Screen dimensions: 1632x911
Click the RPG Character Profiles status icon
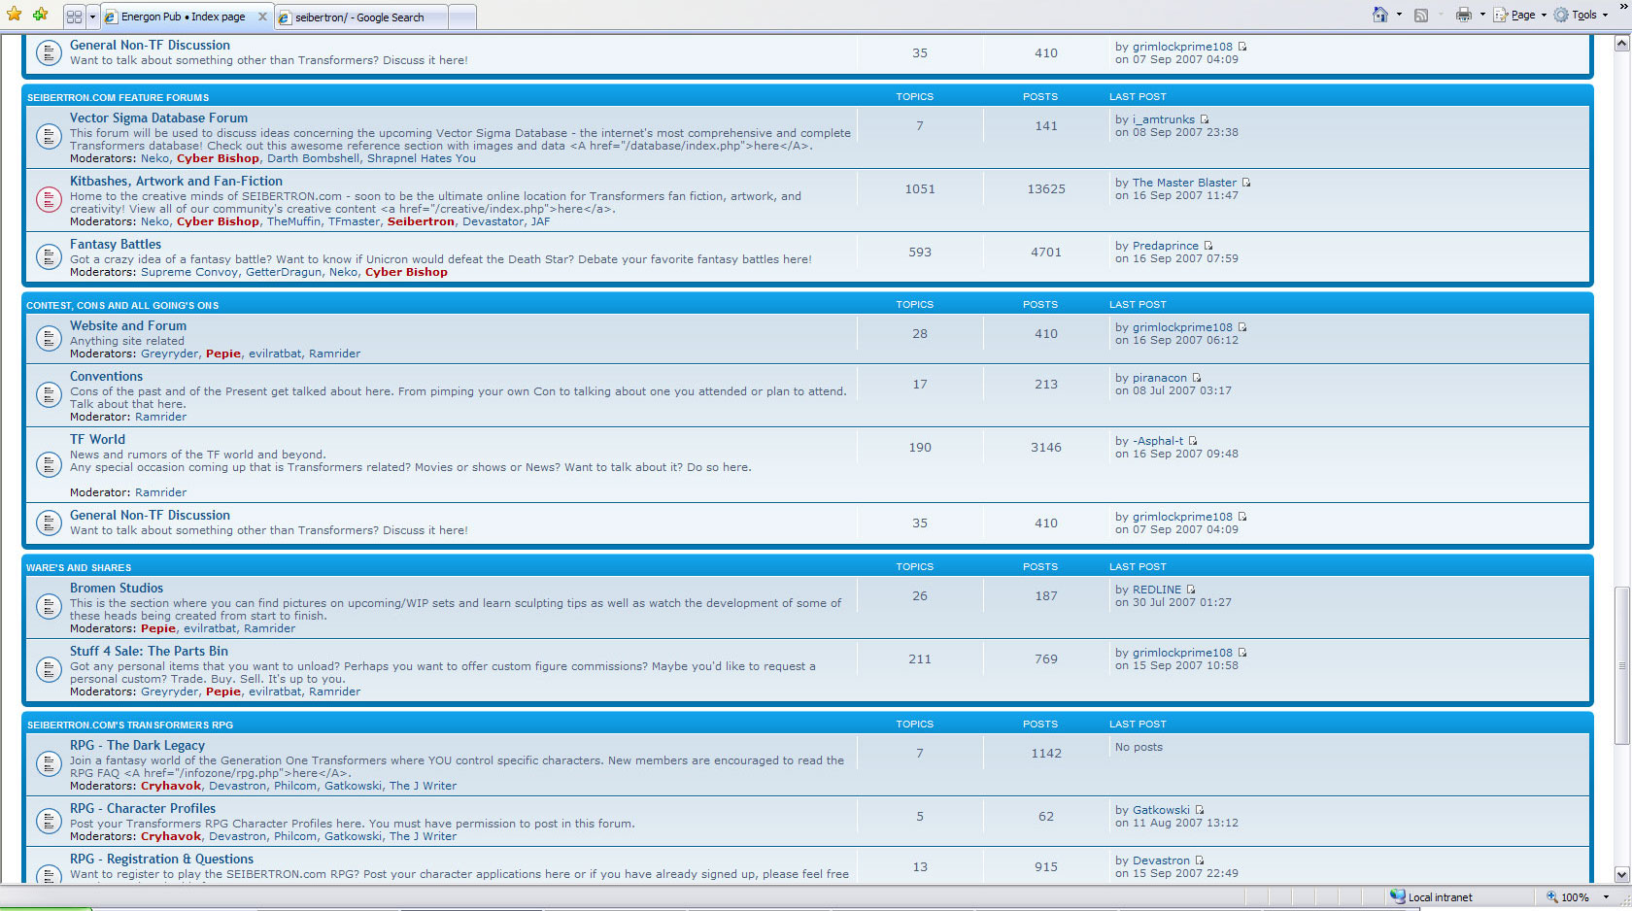point(49,821)
